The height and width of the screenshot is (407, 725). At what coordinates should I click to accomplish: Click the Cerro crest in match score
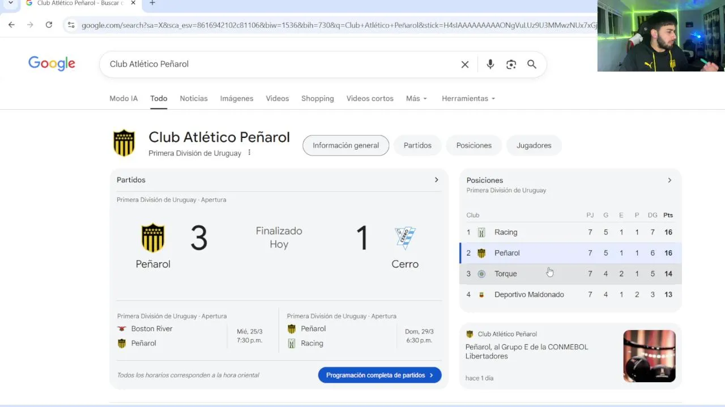(x=405, y=238)
